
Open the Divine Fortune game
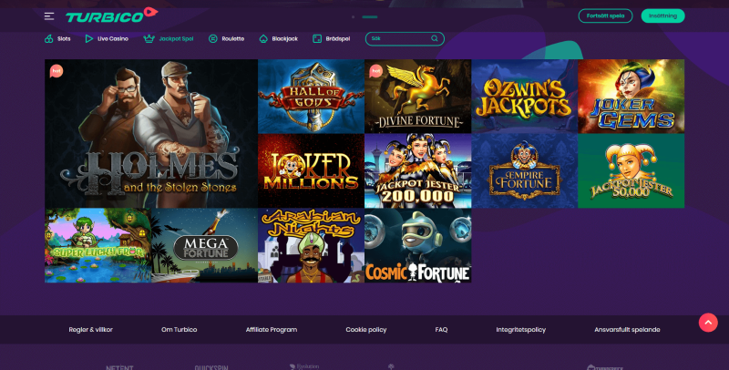click(x=418, y=97)
